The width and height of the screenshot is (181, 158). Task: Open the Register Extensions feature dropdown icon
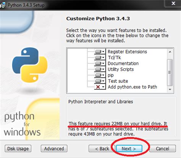pos(100,52)
